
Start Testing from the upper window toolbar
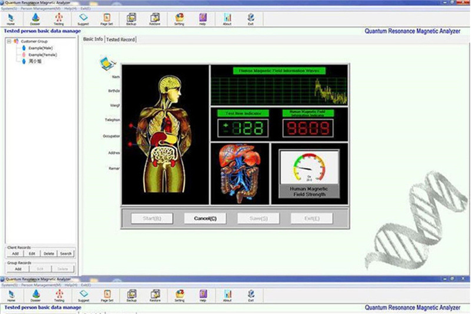coord(59,19)
